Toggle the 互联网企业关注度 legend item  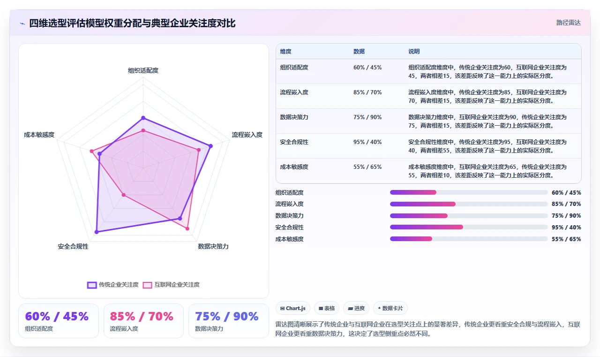(171, 285)
